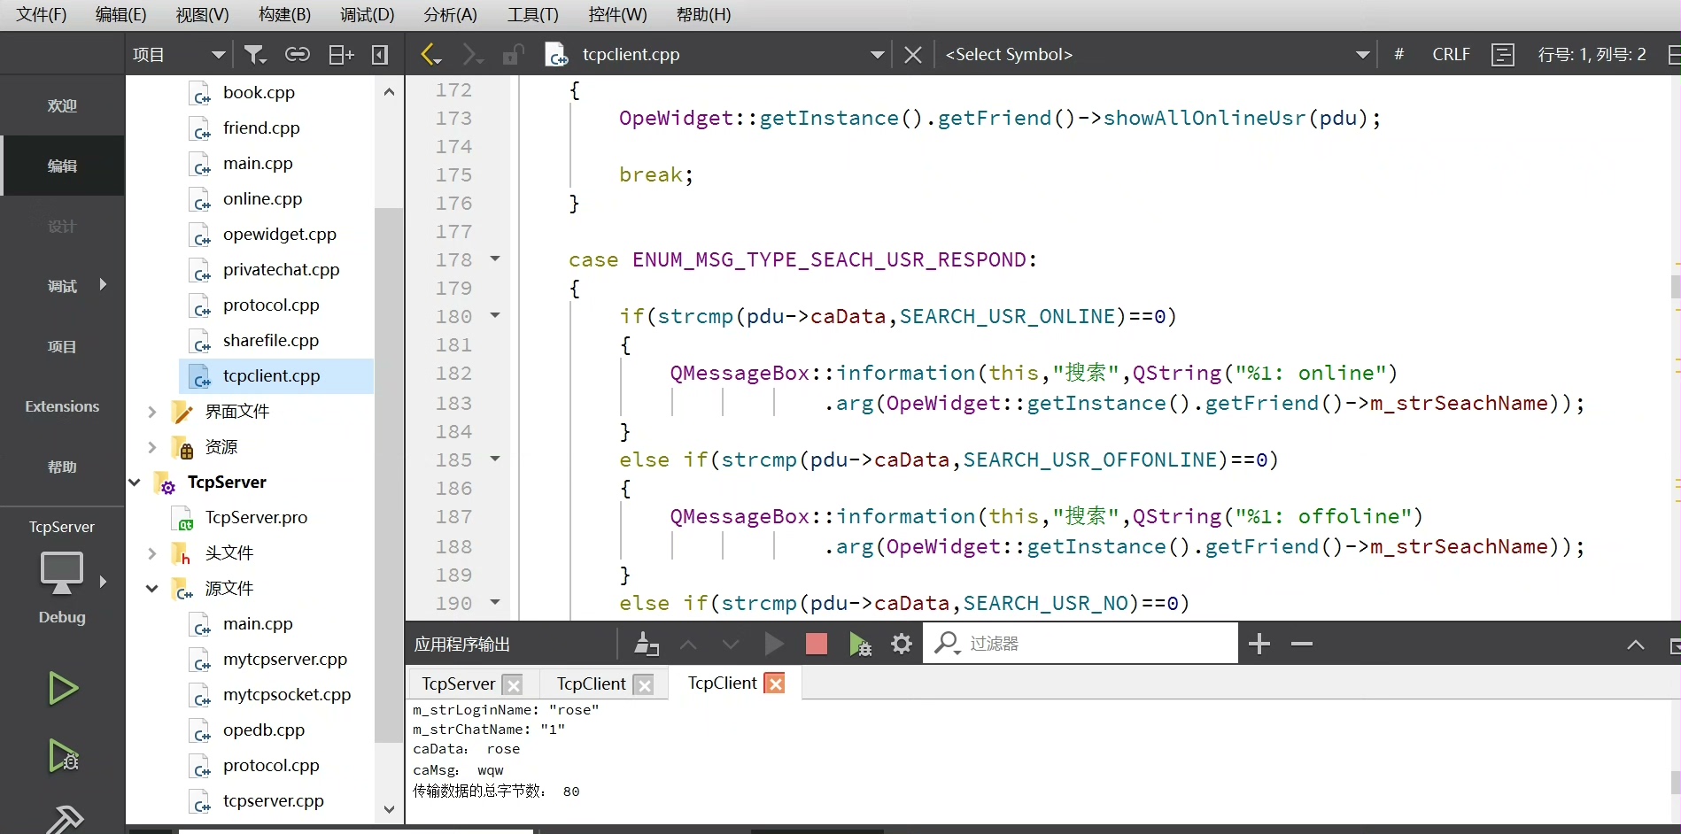Open output pane settings gear
Viewport: 1681px width, 834px height.
click(x=901, y=644)
